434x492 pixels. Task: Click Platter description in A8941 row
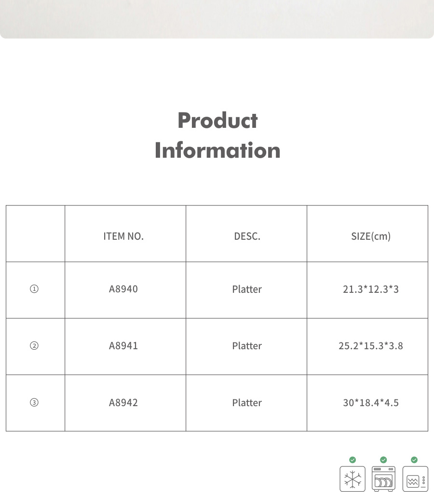[x=247, y=346]
